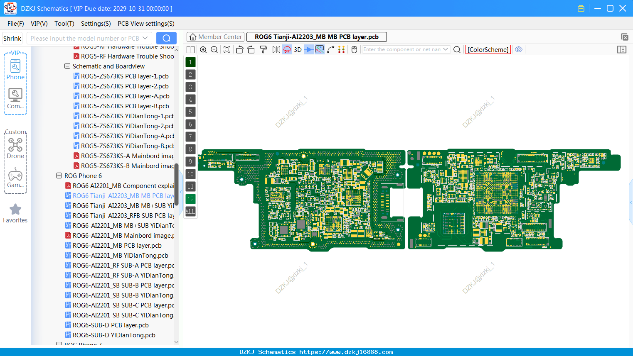The image size is (633, 356).
Task: Select the Phone category icon
Action: [x=15, y=70]
